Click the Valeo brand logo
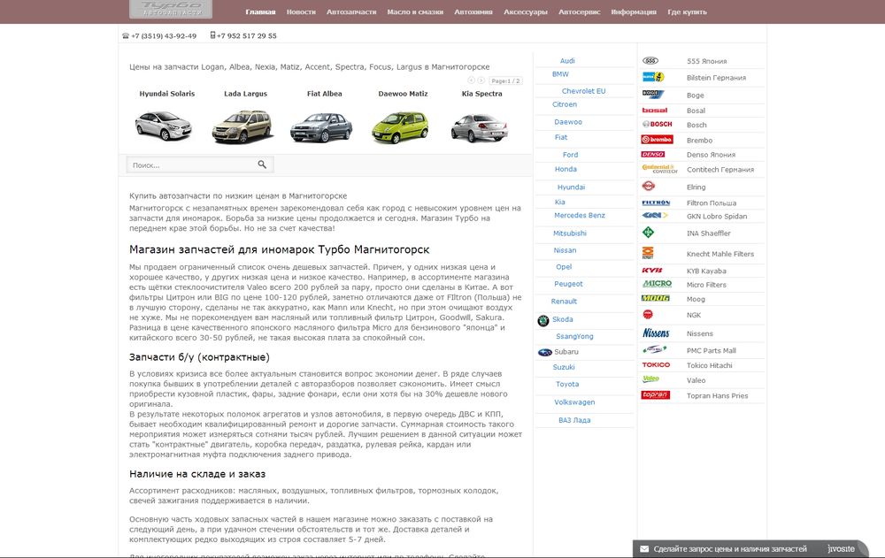The width and height of the screenshot is (885, 558). point(650,379)
